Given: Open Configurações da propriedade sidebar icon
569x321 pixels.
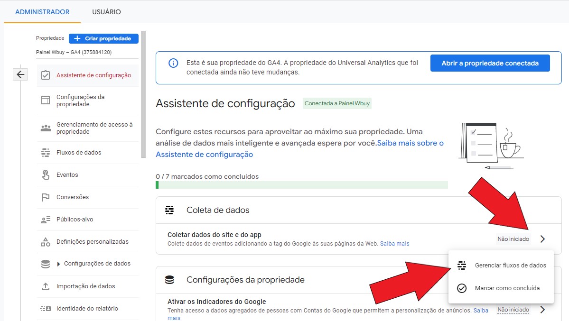Looking at the screenshot, I should [x=46, y=100].
